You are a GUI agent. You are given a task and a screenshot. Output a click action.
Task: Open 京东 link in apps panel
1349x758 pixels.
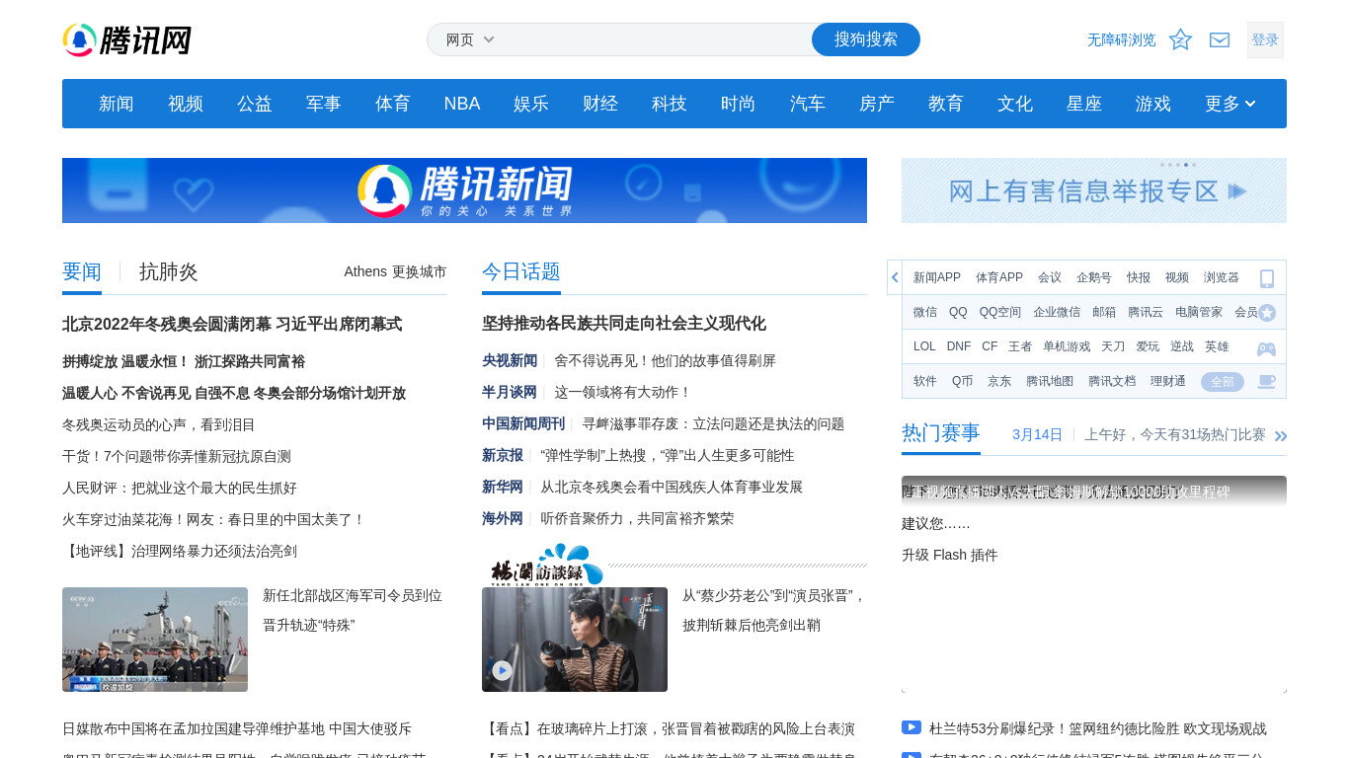point(999,382)
